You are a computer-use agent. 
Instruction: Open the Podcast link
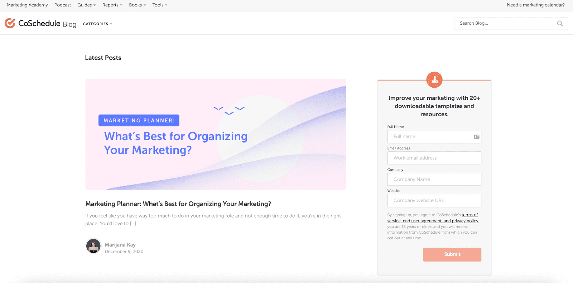coord(63,5)
